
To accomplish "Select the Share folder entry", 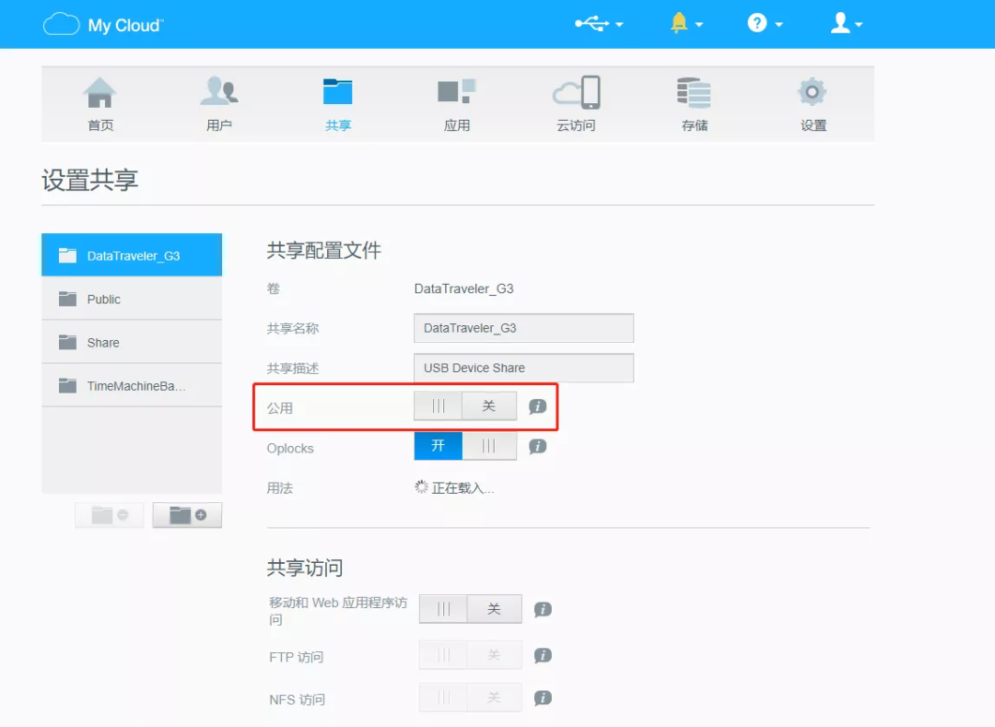I will 132,342.
